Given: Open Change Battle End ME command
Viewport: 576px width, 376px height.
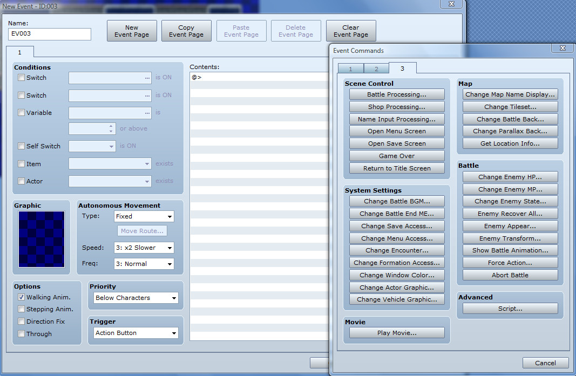Looking at the screenshot, I should 397,214.
